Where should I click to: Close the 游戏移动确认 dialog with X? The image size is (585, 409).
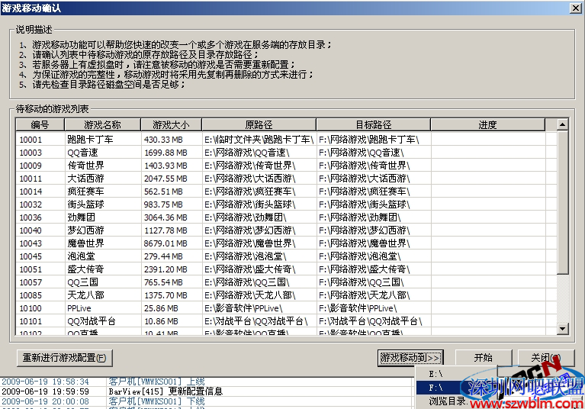pos(576,8)
